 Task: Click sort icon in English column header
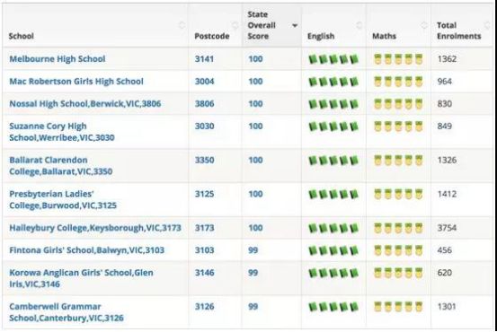pos(359,25)
